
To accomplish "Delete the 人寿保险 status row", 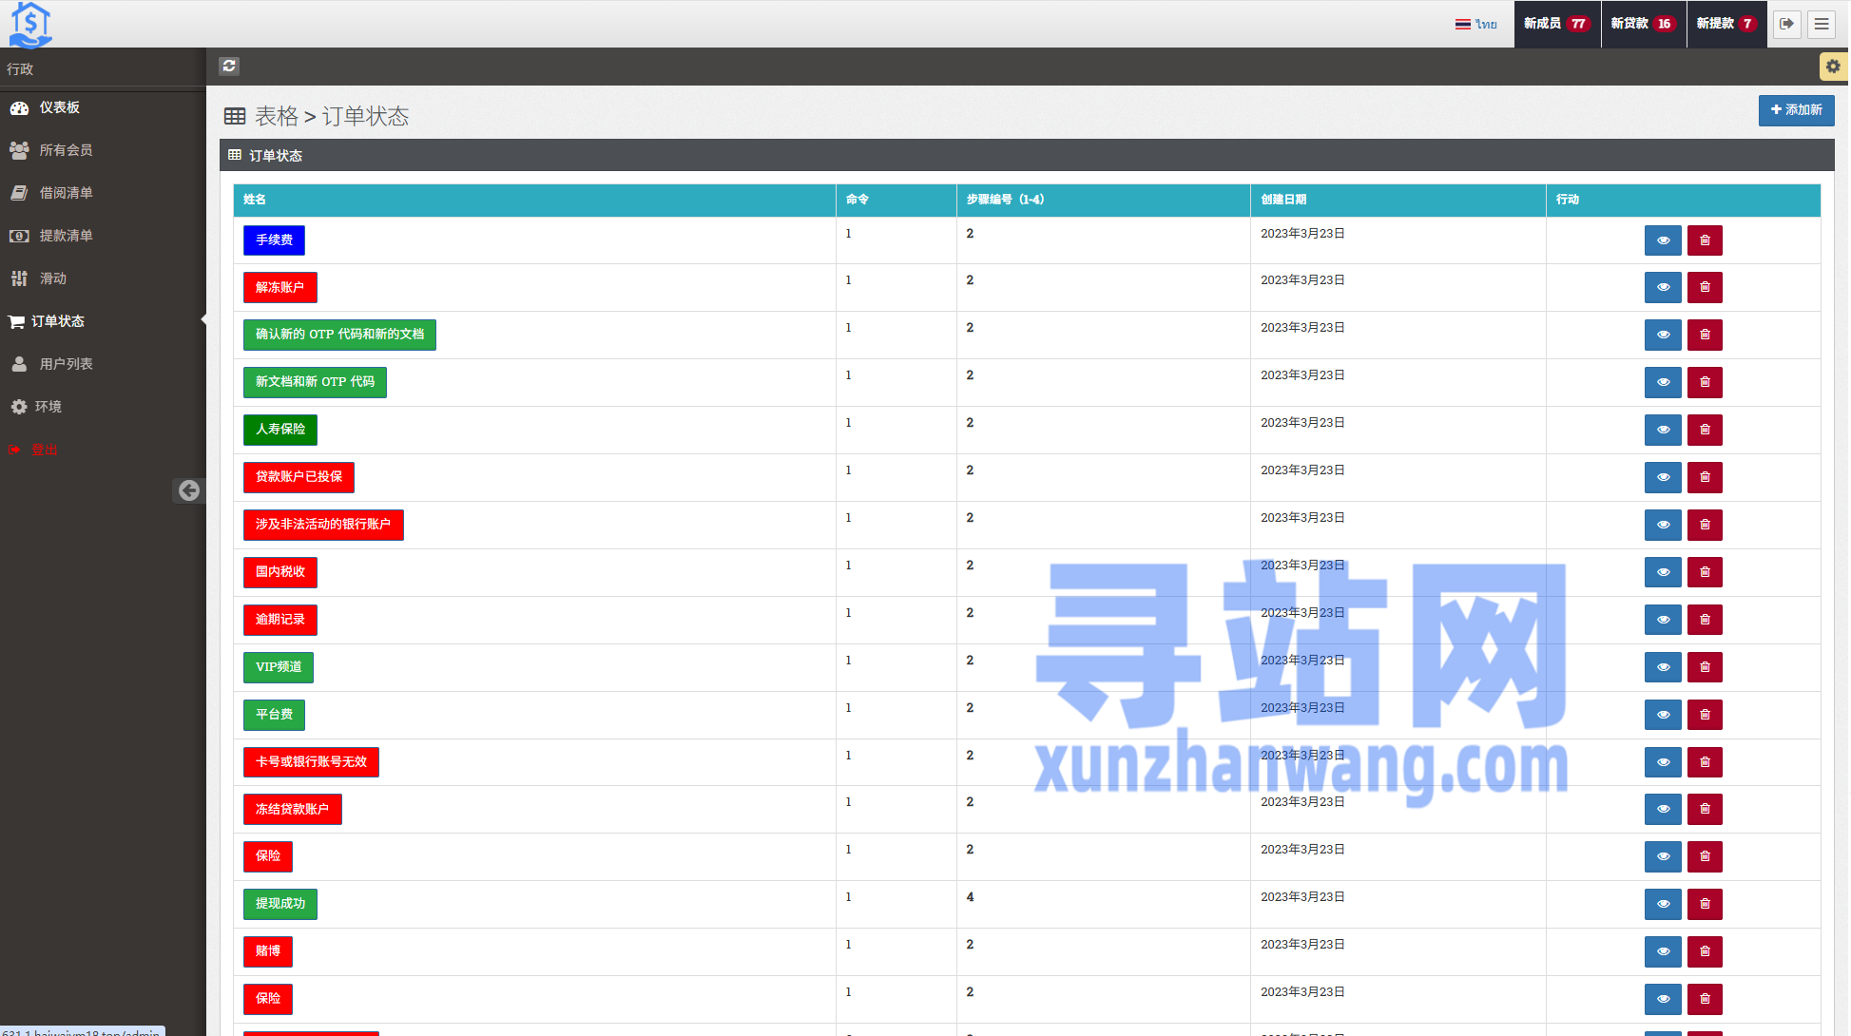I will [x=1705, y=430].
